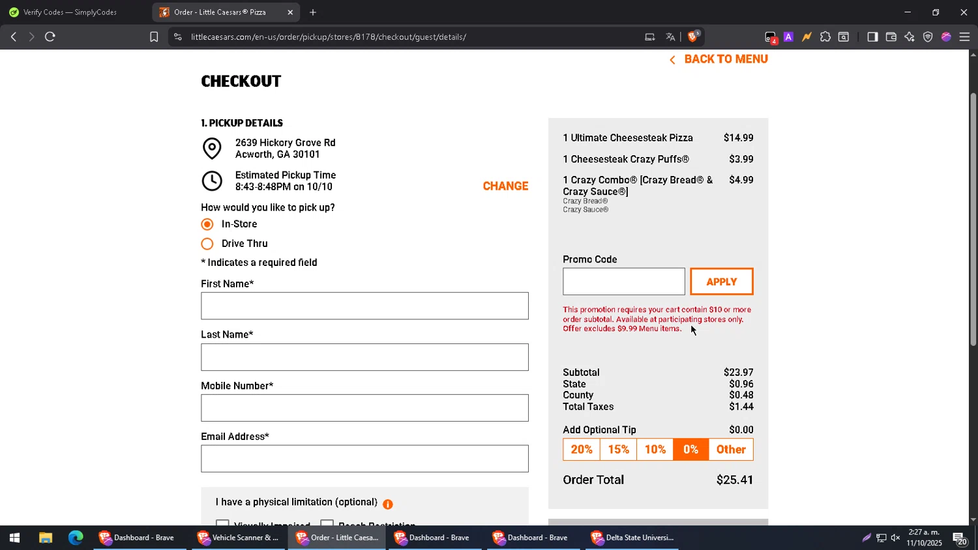The width and height of the screenshot is (978, 550).
Task: Click the browser forward arrow
Action: point(31,37)
